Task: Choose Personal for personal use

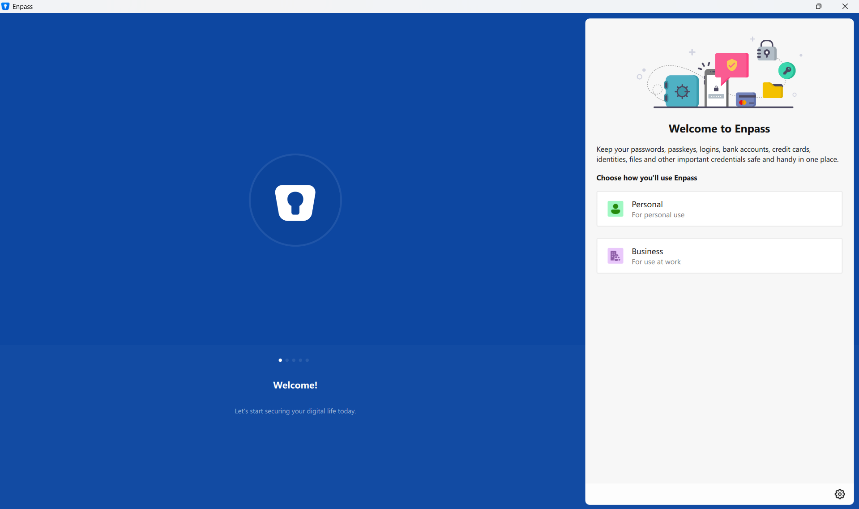Action: (x=719, y=209)
